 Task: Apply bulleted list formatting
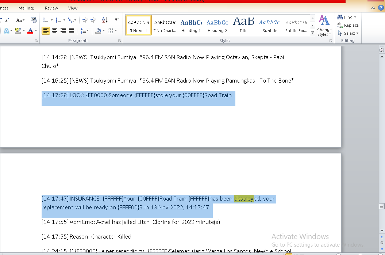pos(46,20)
